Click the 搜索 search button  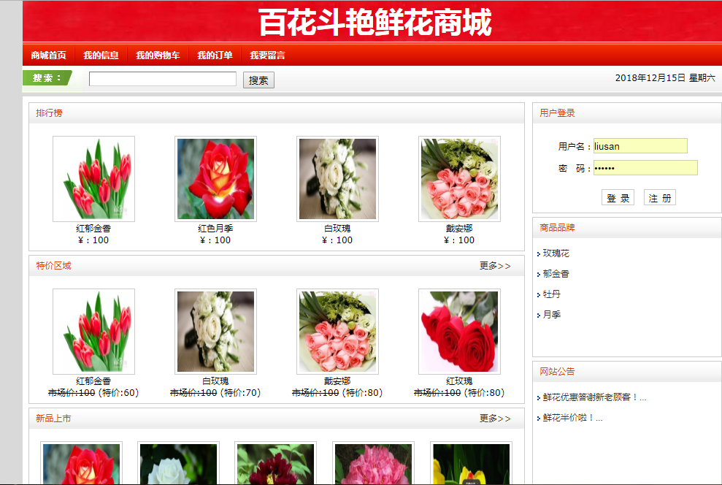258,80
